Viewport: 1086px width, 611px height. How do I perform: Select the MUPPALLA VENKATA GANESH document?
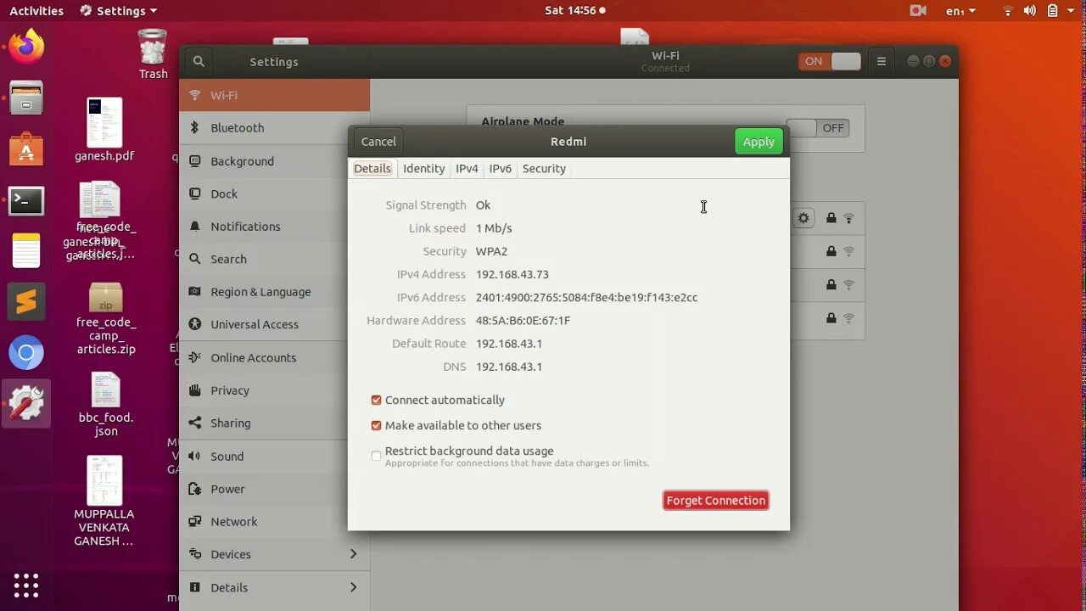pos(104,502)
